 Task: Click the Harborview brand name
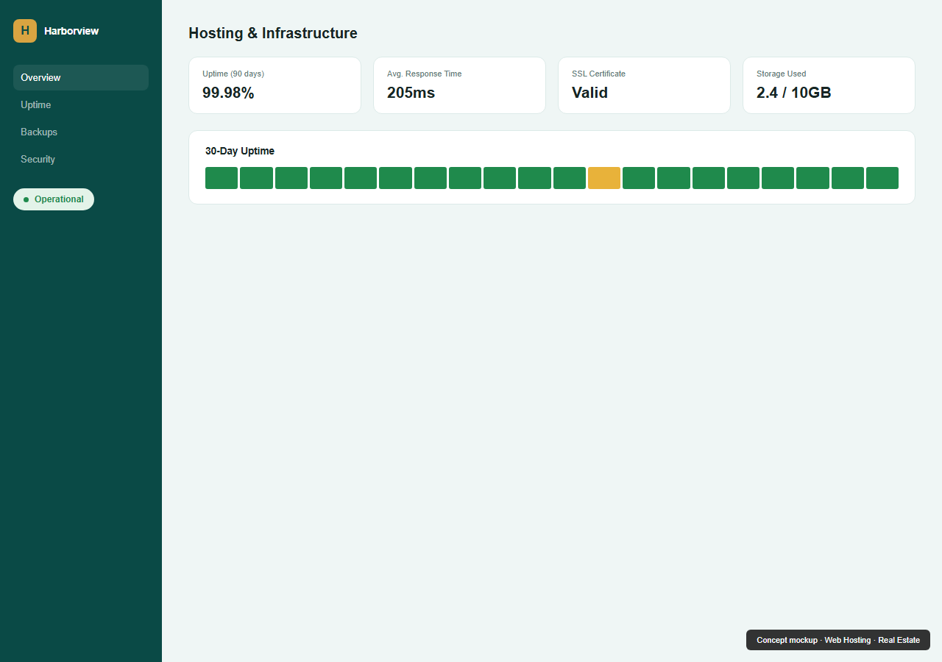[x=71, y=31]
